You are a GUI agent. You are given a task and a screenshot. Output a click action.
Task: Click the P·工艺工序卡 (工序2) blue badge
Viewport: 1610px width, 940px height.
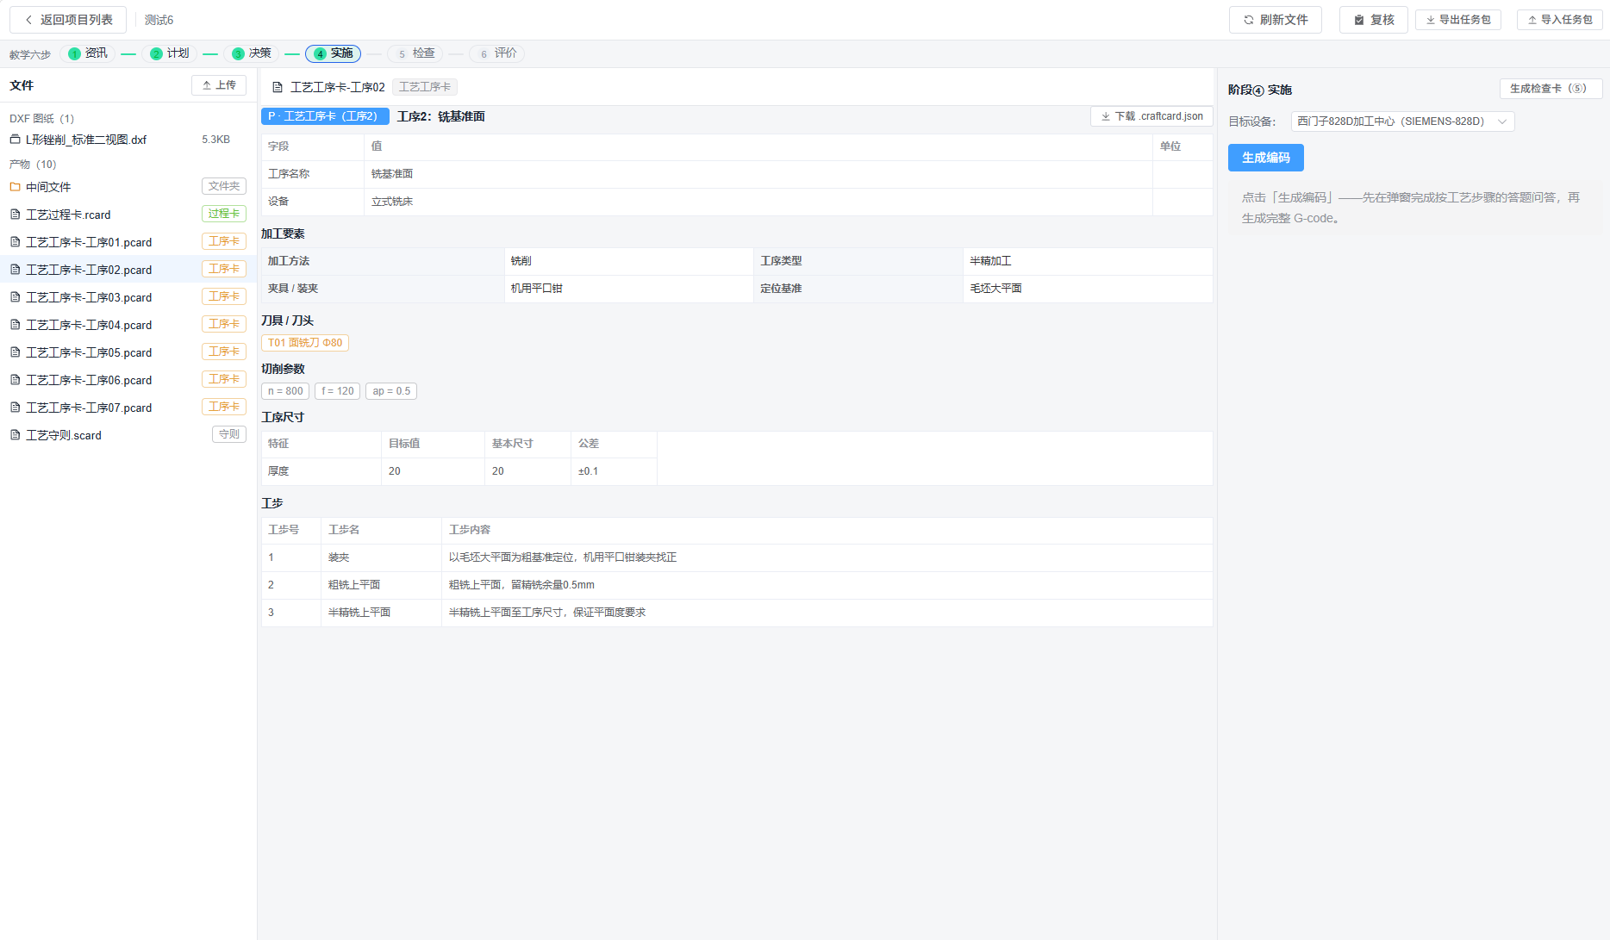(x=325, y=116)
